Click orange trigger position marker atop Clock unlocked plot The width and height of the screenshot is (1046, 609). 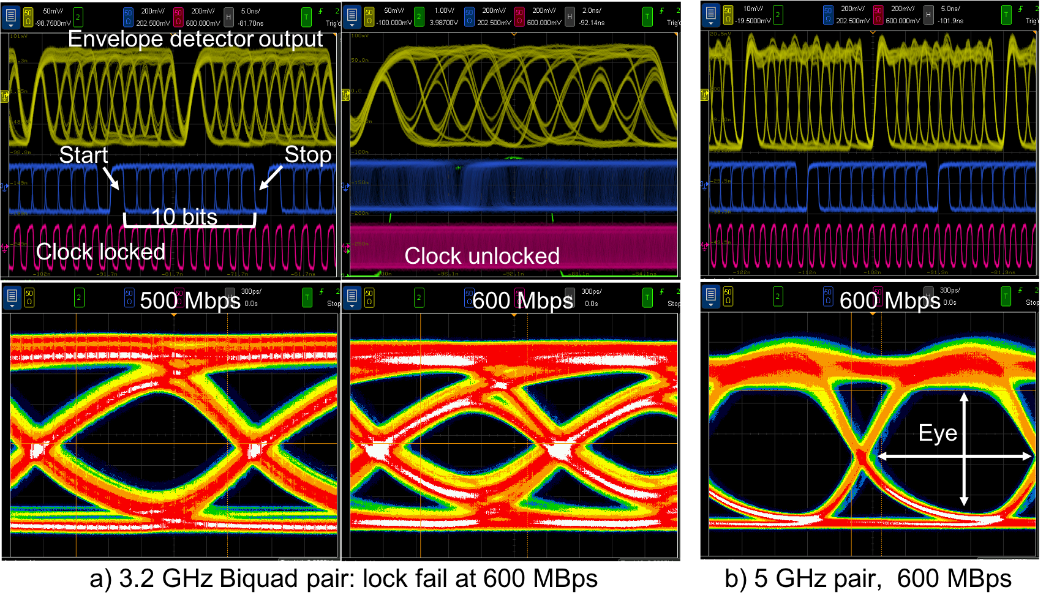click(x=514, y=34)
